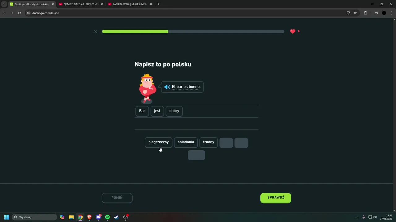Viewport: 396px width, 222px height.
Task: Open Discord from the taskbar
Action: coord(98,217)
